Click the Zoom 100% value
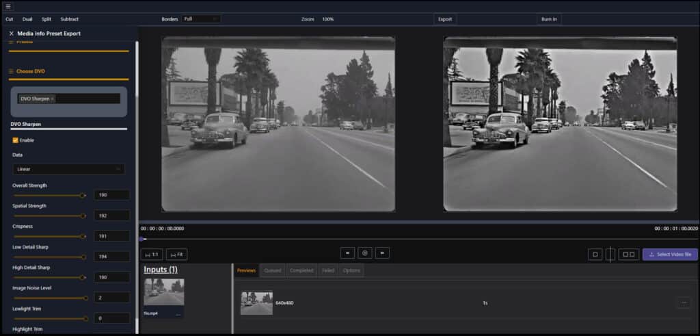700x336 pixels. click(327, 19)
